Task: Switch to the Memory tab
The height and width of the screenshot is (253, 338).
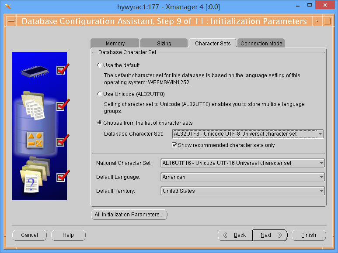Action: [115, 44]
